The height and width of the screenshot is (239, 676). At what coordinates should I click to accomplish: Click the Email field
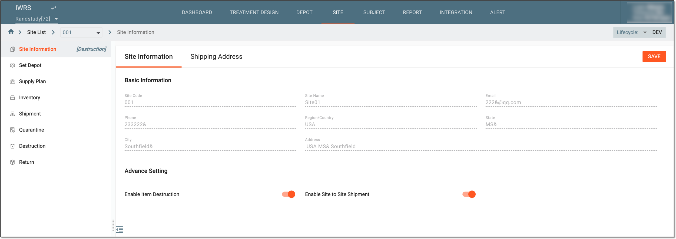point(571,102)
